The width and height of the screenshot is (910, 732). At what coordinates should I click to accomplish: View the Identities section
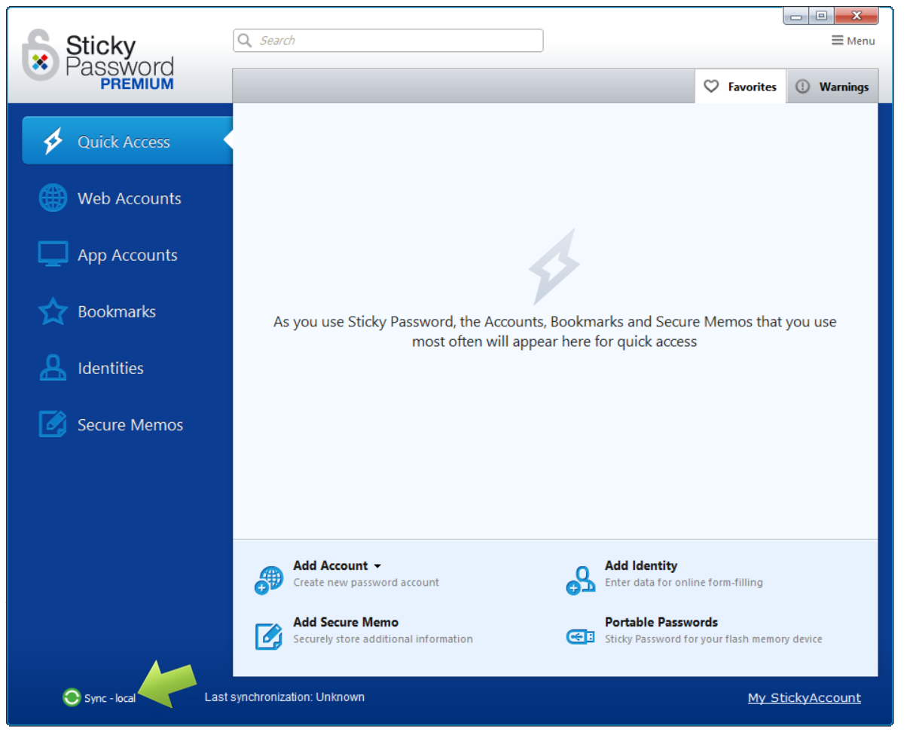tap(111, 368)
